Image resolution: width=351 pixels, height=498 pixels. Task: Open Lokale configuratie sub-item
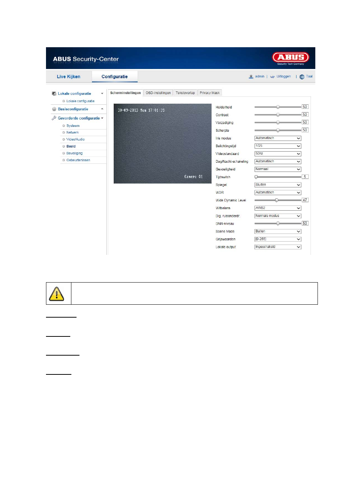pos(80,101)
